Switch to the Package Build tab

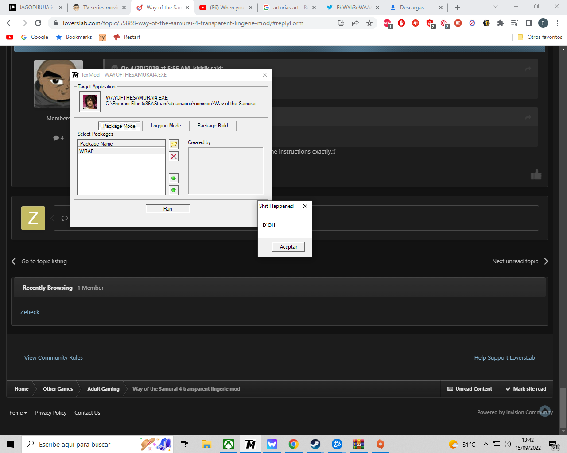point(213,126)
